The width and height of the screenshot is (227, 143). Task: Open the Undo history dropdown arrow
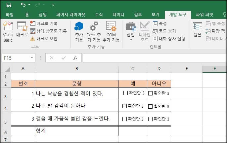click(x=29, y=5)
